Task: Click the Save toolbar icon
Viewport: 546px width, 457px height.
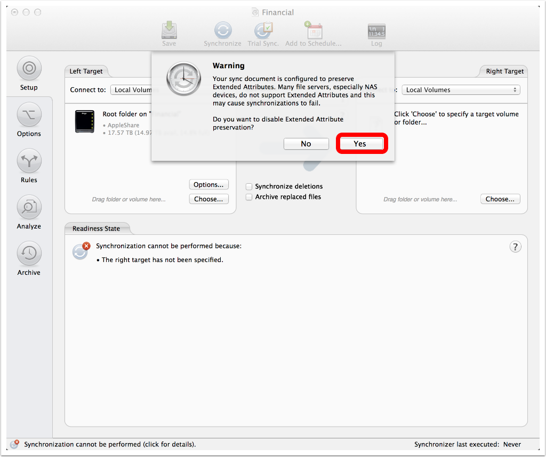Action: click(x=169, y=31)
